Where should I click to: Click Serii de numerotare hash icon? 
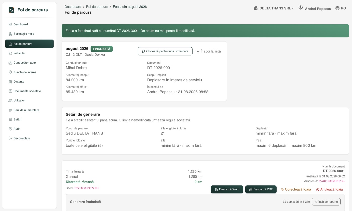tap(10, 110)
